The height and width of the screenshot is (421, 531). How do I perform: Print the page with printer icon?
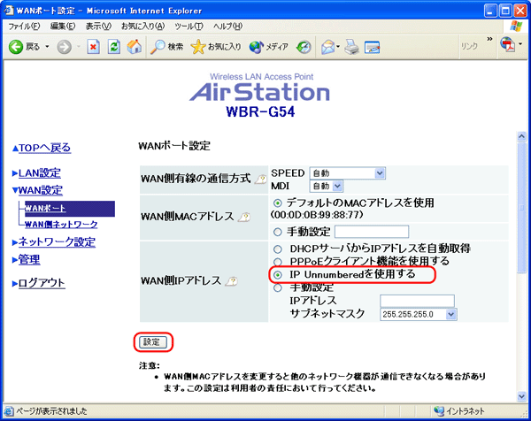pos(352,47)
